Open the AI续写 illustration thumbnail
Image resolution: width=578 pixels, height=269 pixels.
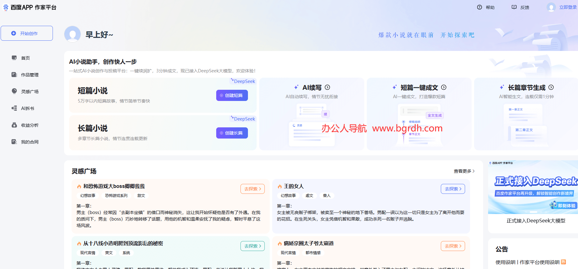point(312,125)
